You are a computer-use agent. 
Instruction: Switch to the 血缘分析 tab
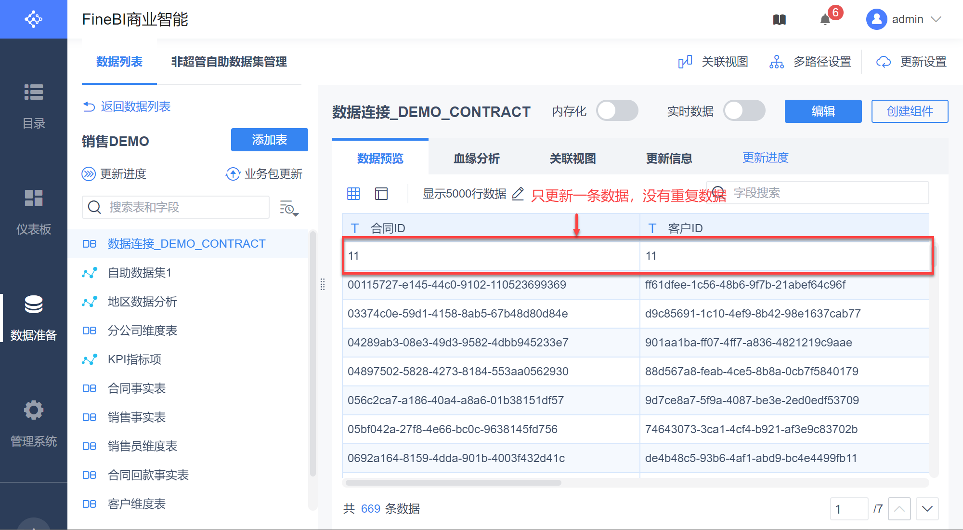pos(476,159)
